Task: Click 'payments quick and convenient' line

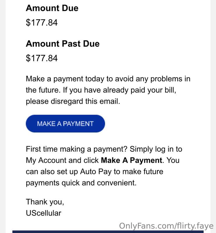Action: coord(81,183)
